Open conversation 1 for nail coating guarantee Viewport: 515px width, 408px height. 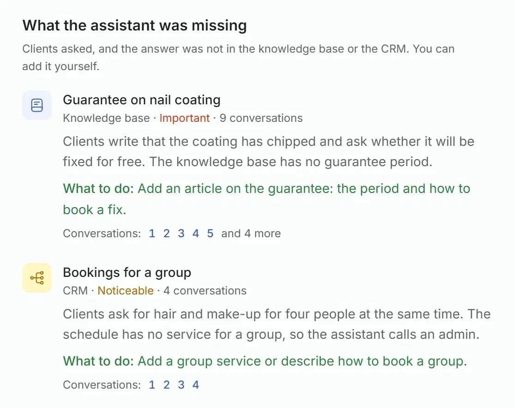pyautogui.click(x=152, y=233)
